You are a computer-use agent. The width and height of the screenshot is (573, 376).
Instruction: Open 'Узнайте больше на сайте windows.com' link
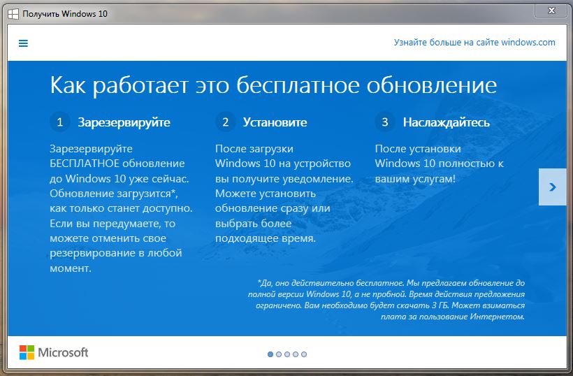(474, 43)
